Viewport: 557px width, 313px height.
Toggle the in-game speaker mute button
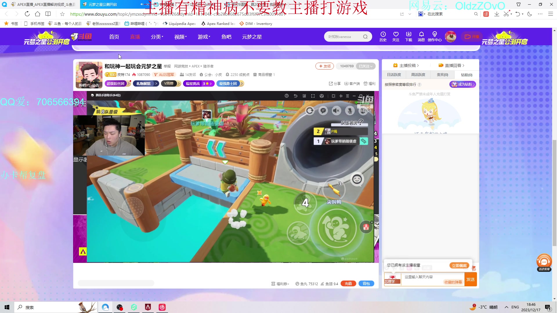pyautogui.click(x=336, y=110)
